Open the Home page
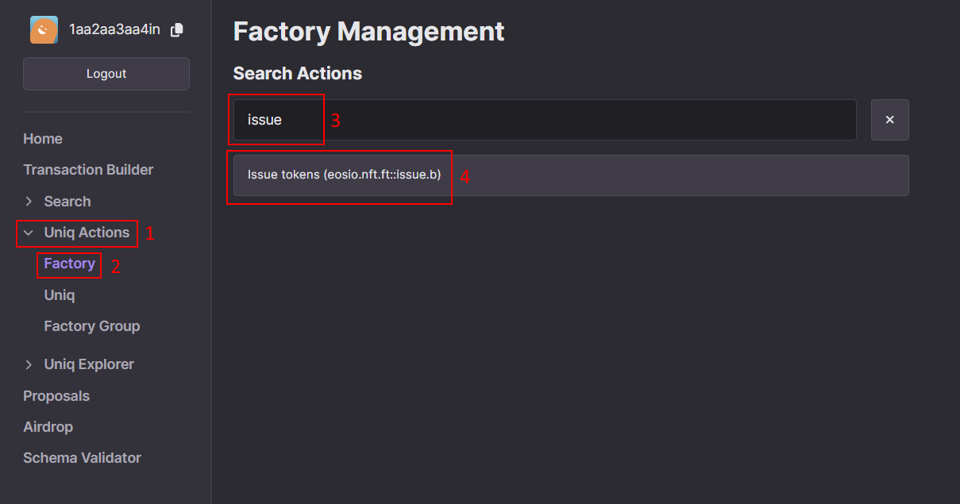960x504 pixels. click(x=43, y=139)
